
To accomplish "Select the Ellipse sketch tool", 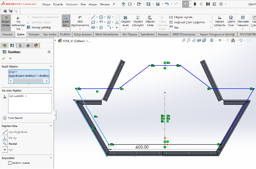I will pyautogui.click(x=109, y=22).
